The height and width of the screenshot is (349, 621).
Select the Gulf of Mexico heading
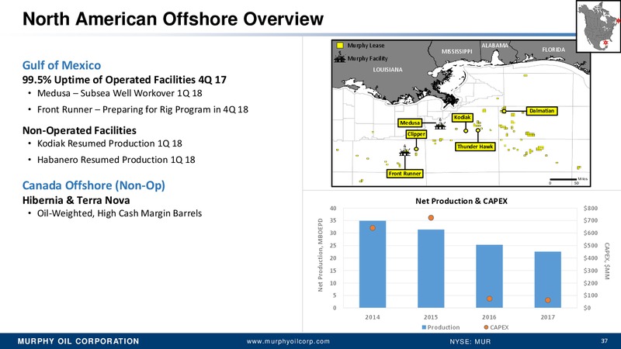[x=61, y=65]
